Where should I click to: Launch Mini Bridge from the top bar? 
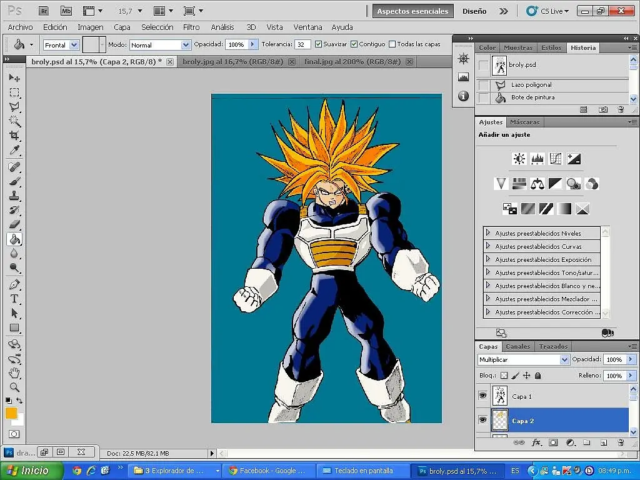[x=66, y=11]
